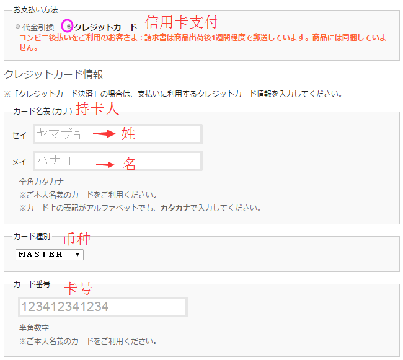
Task: Click the カード種別 group label
Action: click(x=32, y=237)
